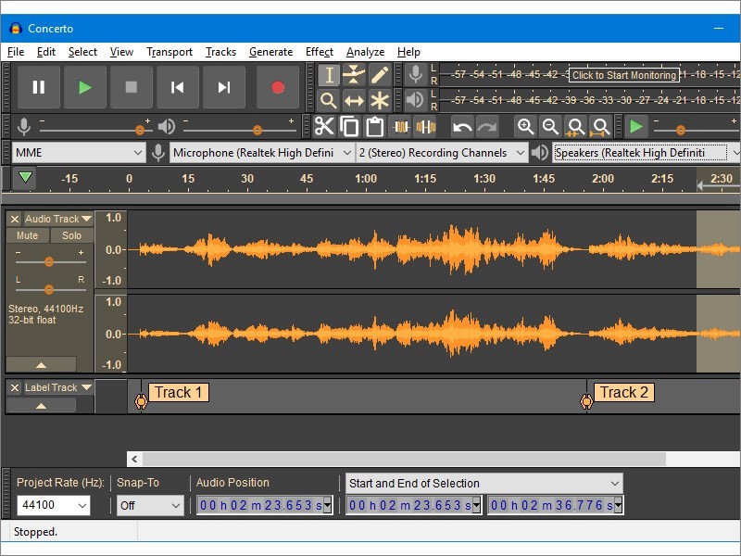Viewport: 741px width, 556px height.
Task: Click the Zoom Out magnifier
Action: coord(550,127)
